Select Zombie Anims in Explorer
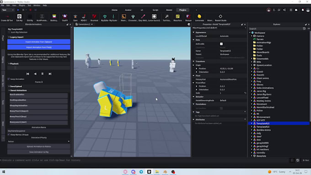 coord(263,130)
